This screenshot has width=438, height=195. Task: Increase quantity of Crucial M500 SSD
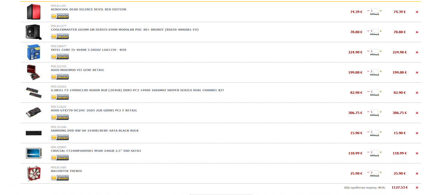(381, 152)
